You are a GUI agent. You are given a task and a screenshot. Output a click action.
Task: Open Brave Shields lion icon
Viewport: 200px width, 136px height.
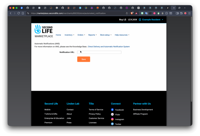(132, 13)
